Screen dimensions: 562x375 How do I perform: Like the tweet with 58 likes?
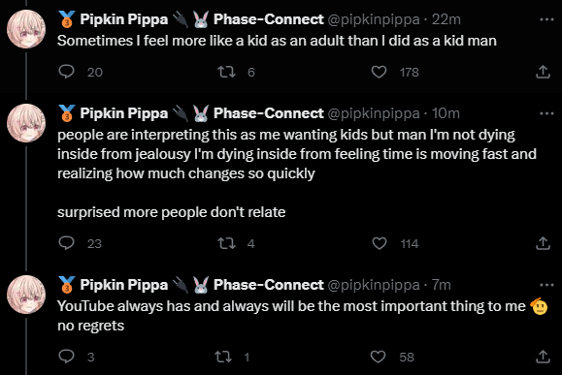click(379, 357)
